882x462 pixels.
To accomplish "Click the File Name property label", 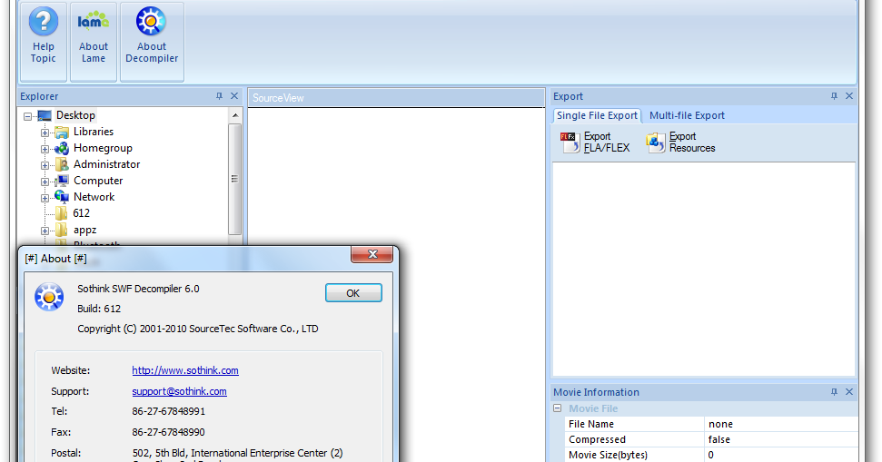I will 591,424.
